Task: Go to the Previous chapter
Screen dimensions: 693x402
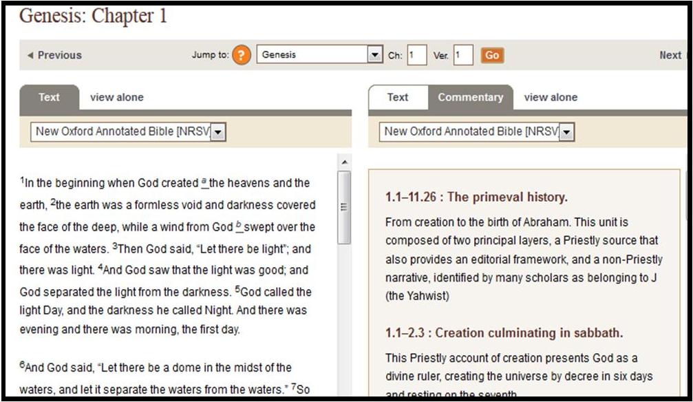Action: pos(54,55)
